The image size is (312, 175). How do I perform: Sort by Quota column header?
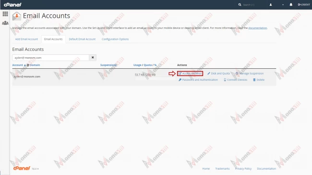click(148, 65)
